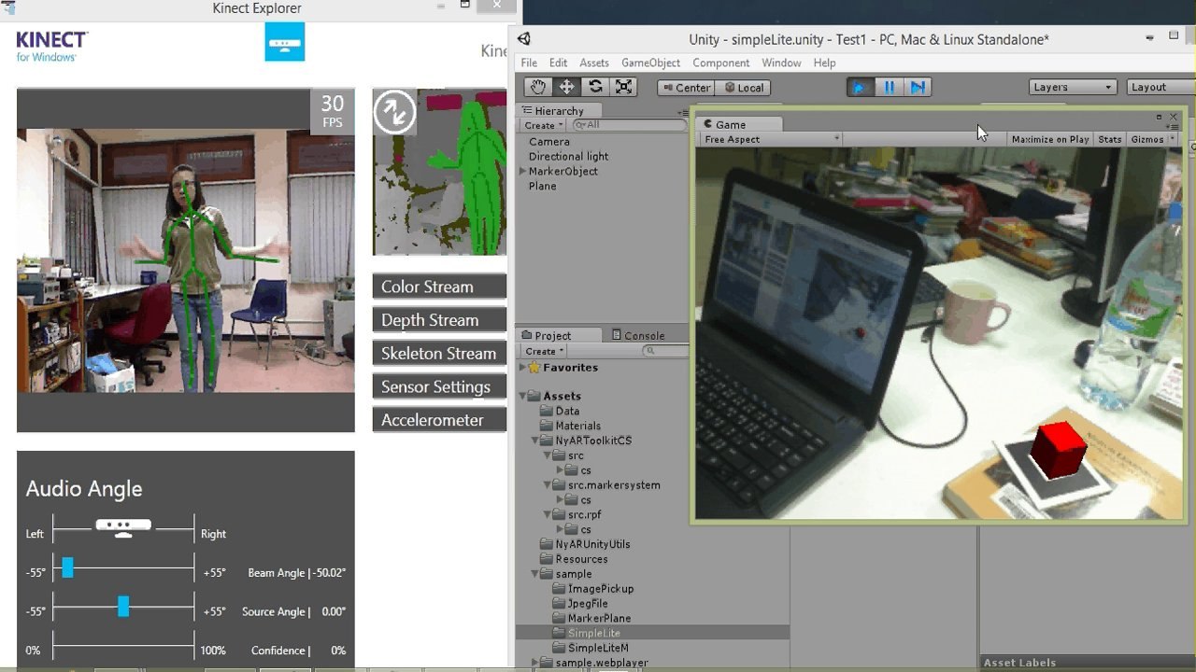Click Skeleton Stream button
1196x672 pixels.
pos(439,353)
